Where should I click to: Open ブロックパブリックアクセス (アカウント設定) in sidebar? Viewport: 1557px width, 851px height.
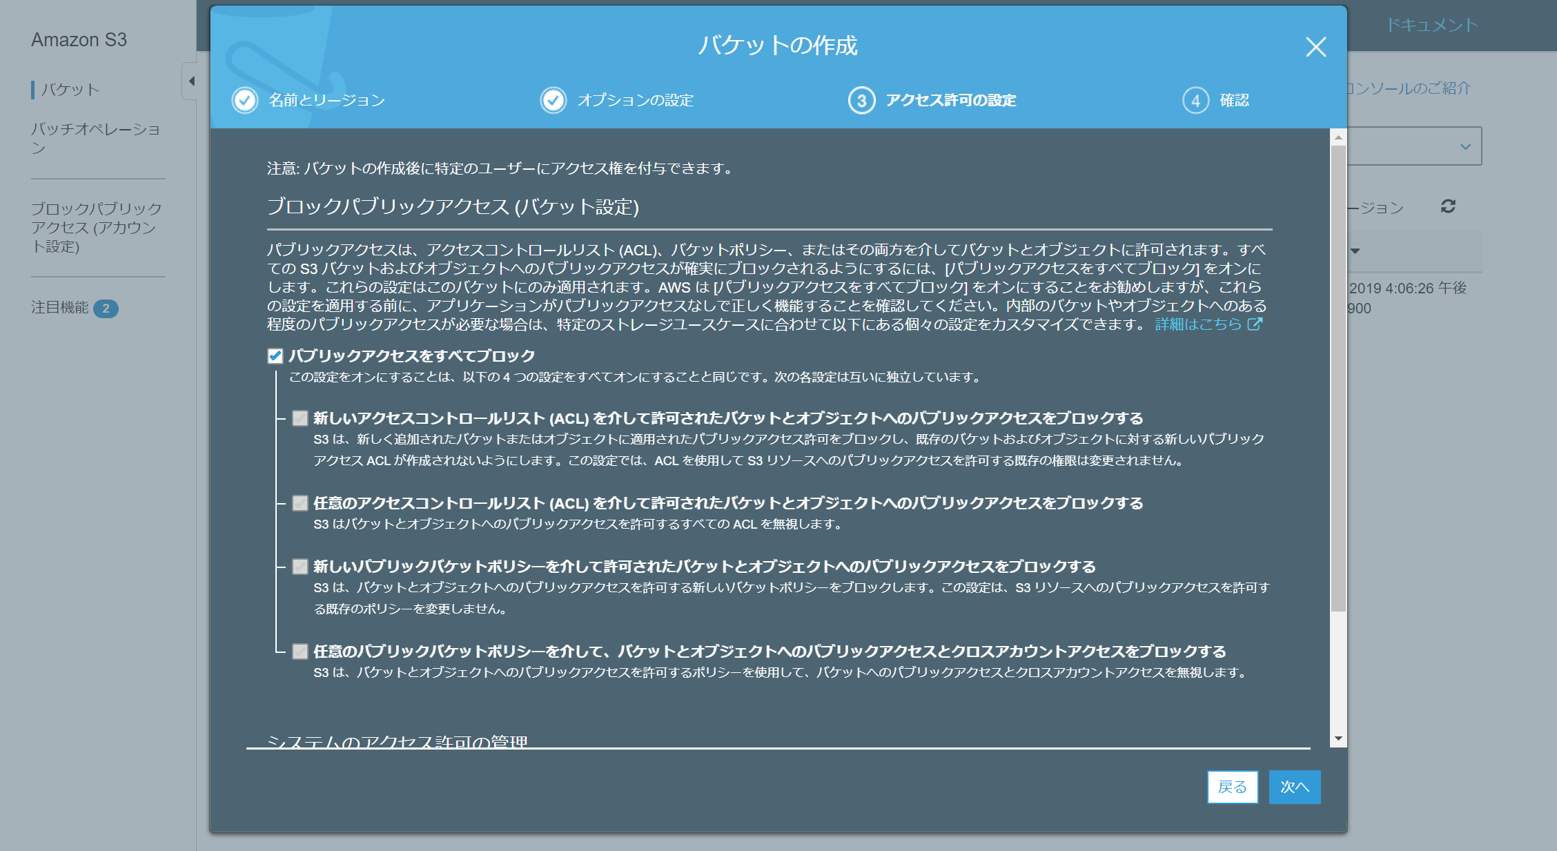pyautogui.click(x=95, y=227)
